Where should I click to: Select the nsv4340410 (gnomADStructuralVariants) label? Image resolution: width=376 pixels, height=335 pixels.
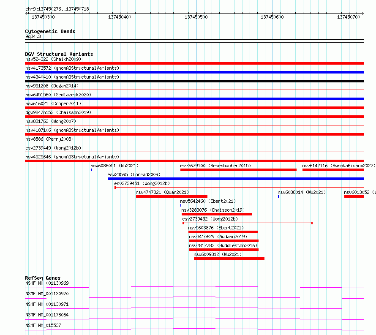72,77
